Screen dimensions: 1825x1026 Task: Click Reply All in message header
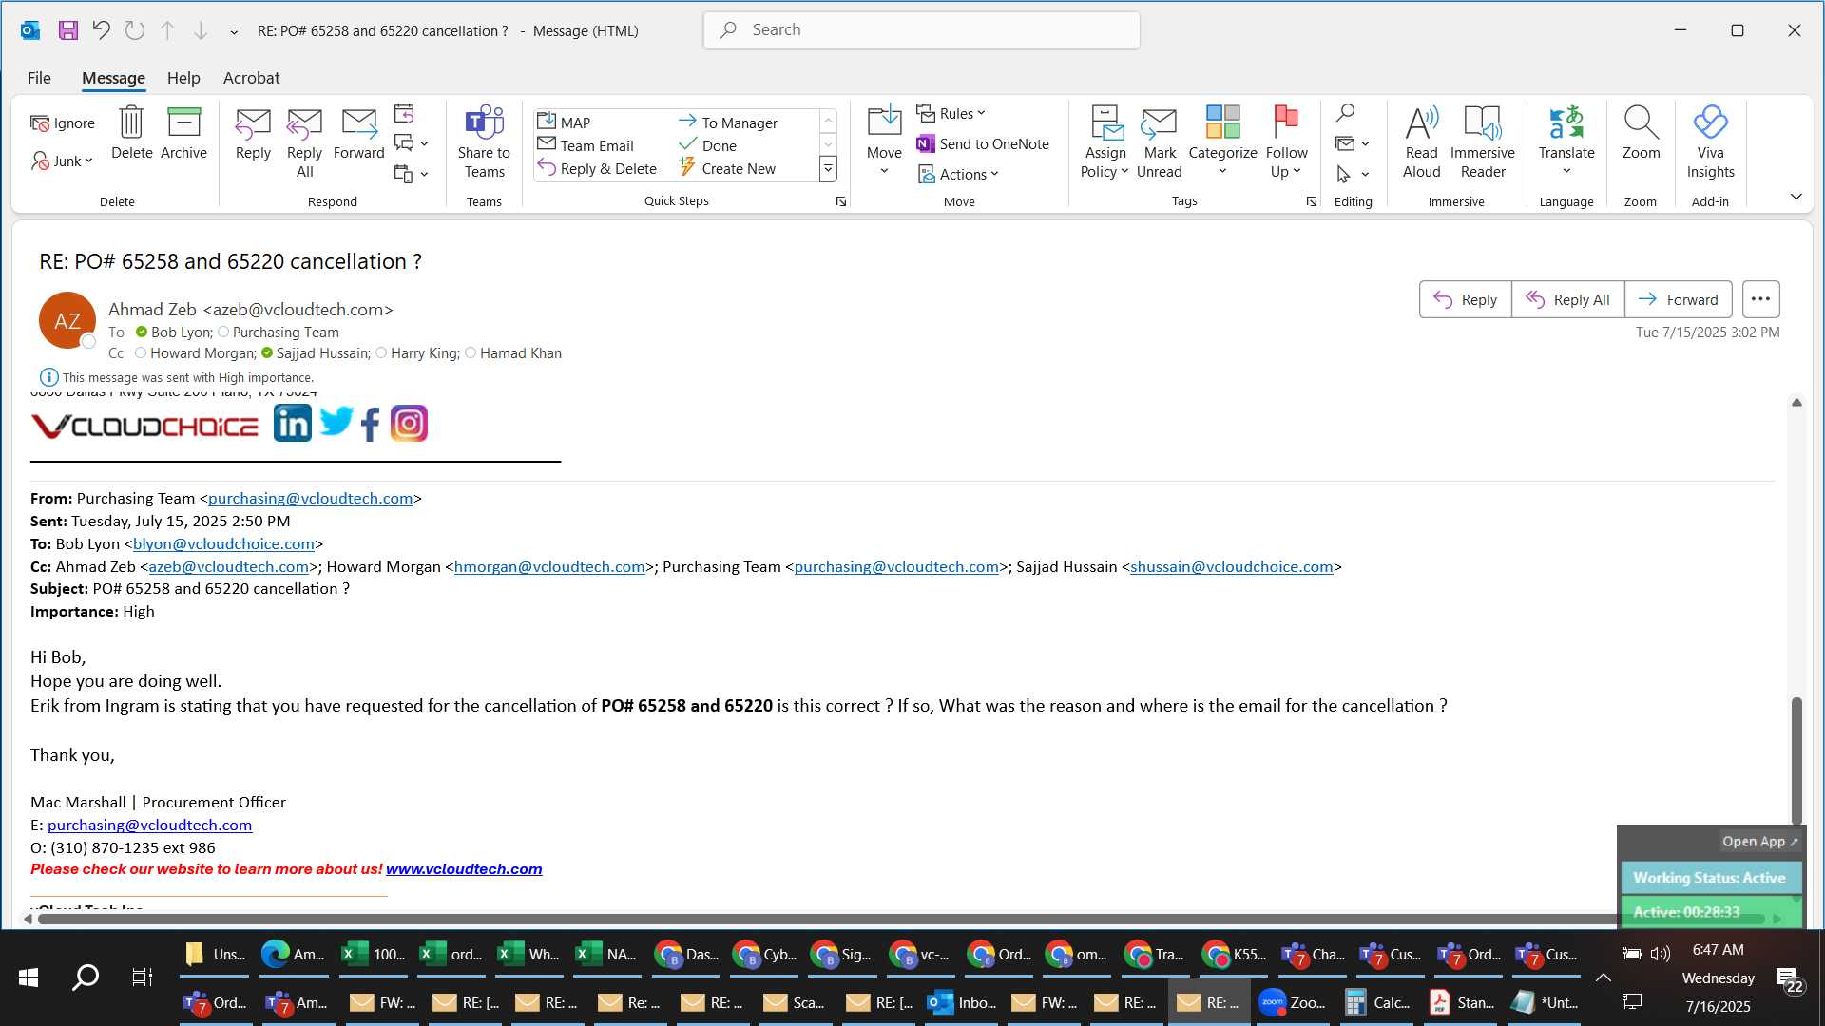click(1567, 299)
